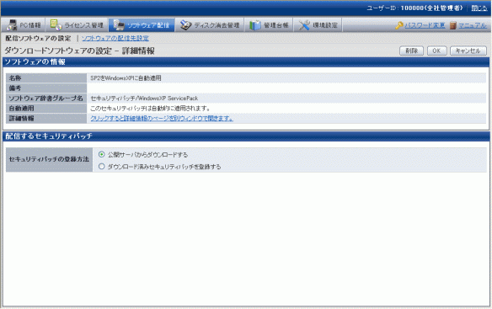Click the 閉じる link at top right
The image size is (492, 309).
[479, 8]
